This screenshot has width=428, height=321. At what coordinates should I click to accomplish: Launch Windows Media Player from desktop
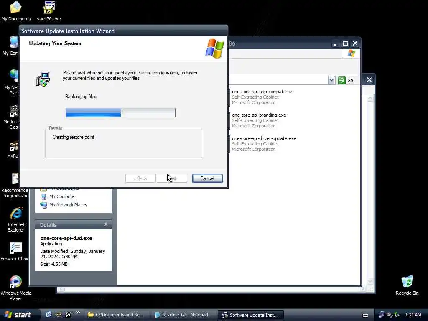[x=16, y=288]
